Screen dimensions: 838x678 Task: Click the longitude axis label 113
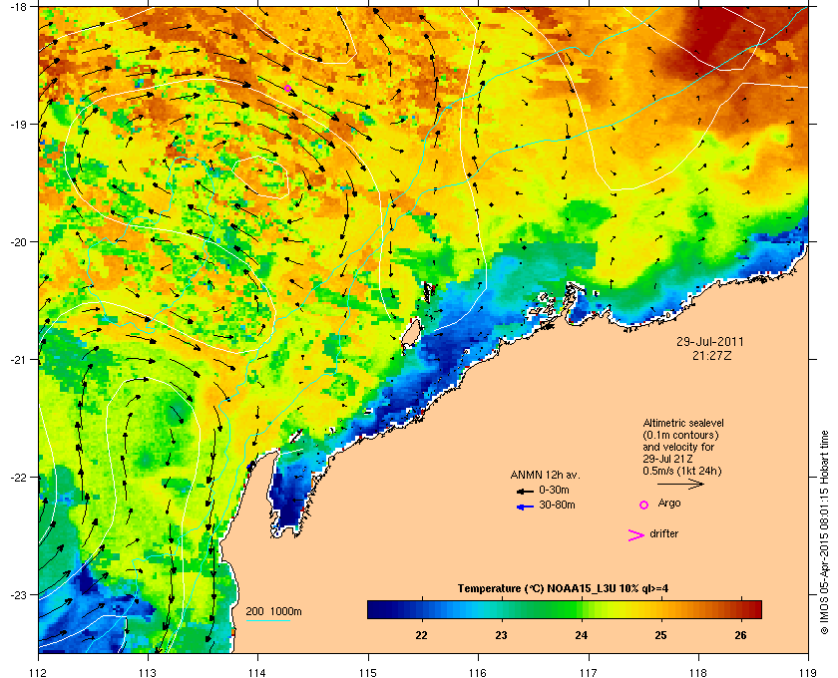pyautogui.click(x=148, y=672)
